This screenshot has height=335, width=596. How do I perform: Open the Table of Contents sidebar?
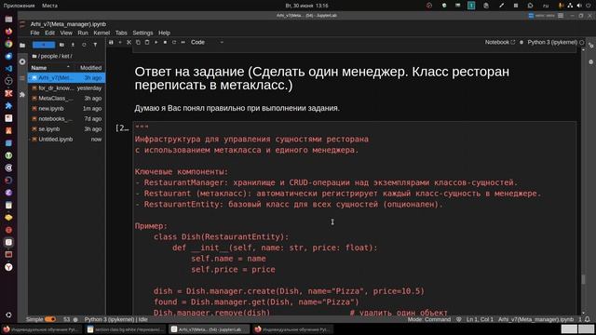[22, 78]
